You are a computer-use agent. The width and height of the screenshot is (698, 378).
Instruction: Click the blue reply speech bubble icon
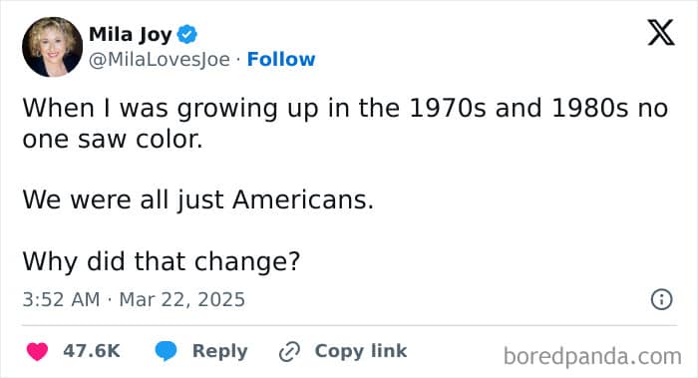coord(166,351)
